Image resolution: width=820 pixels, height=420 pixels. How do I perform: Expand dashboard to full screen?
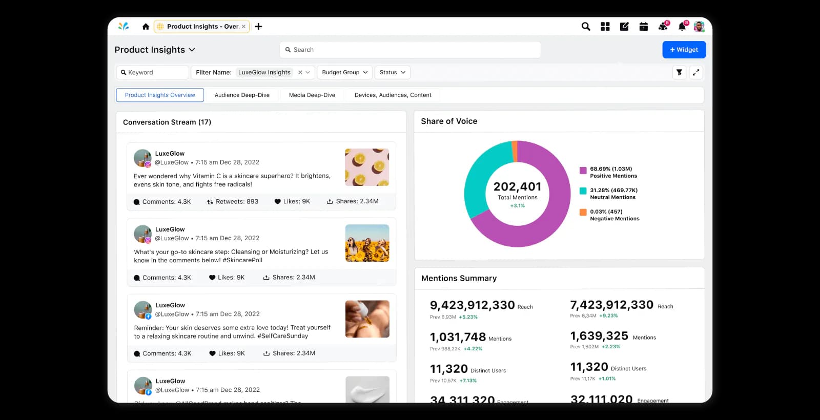pyautogui.click(x=696, y=72)
